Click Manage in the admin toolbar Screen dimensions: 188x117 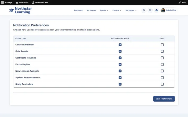tap(8, 2)
